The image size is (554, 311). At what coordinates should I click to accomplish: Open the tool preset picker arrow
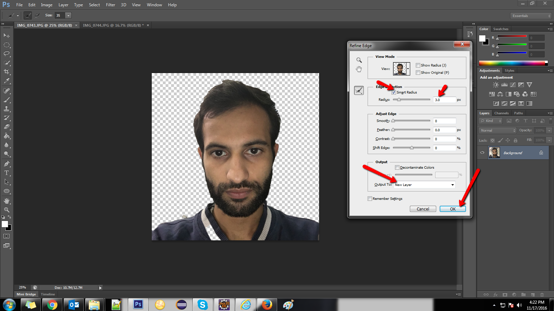pyautogui.click(x=18, y=16)
